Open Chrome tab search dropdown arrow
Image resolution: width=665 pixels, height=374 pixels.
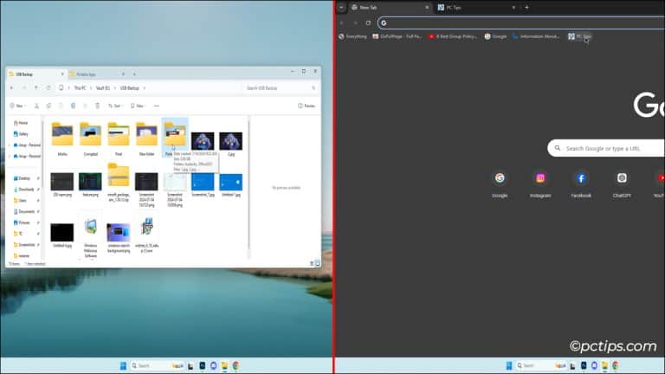click(341, 7)
